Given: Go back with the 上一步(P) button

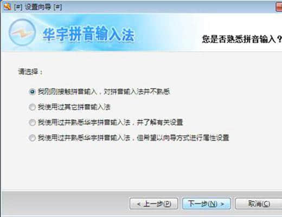Looking at the screenshot, I should tap(153, 204).
